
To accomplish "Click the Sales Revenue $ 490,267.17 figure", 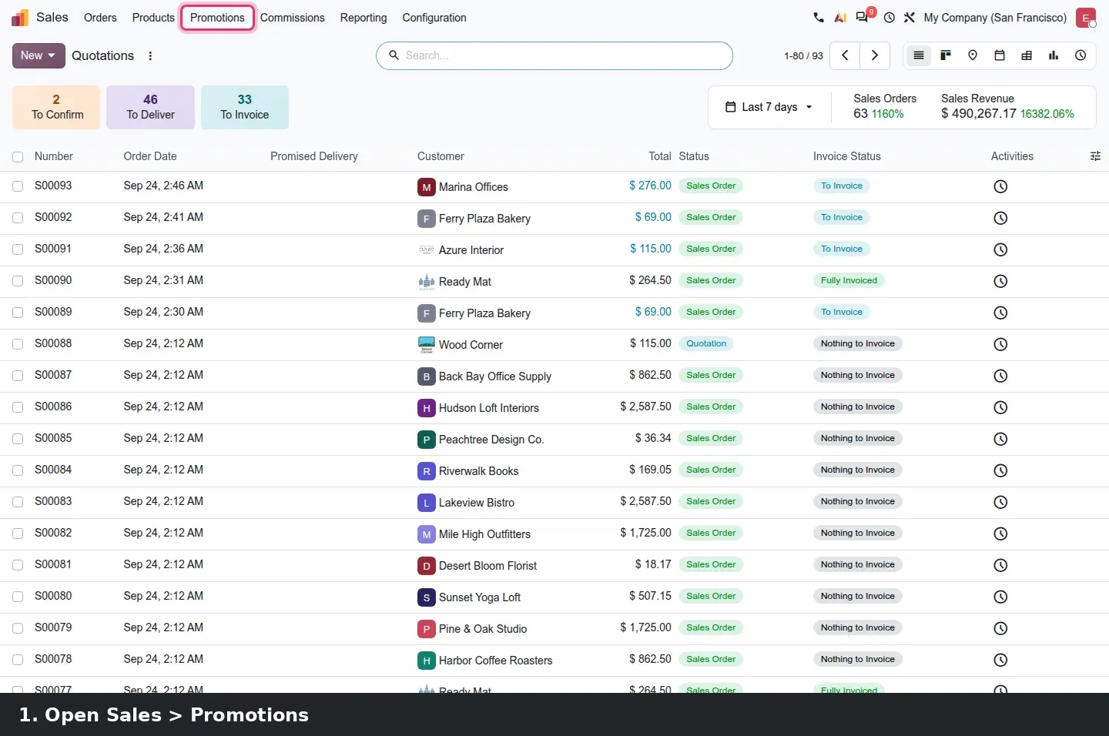I will [978, 114].
